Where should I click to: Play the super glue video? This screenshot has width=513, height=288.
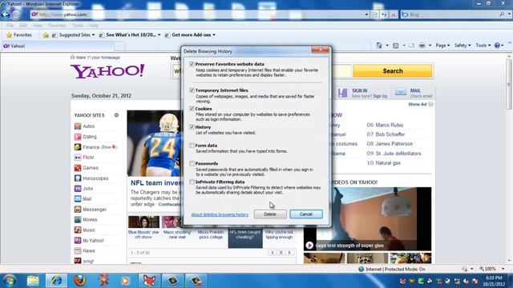click(x=309, y=246)
